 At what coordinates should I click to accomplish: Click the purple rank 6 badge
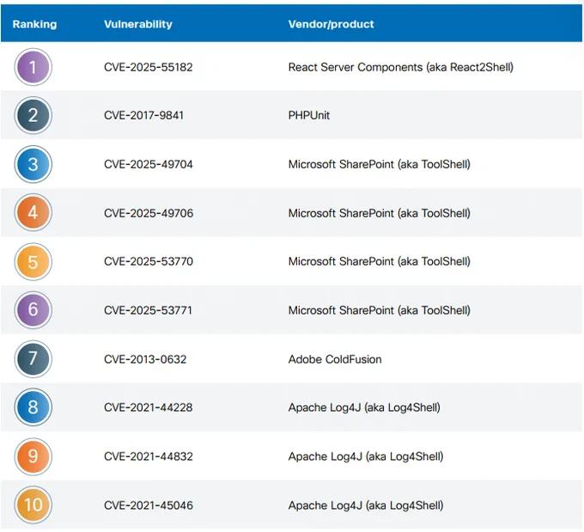pos(33,310)
